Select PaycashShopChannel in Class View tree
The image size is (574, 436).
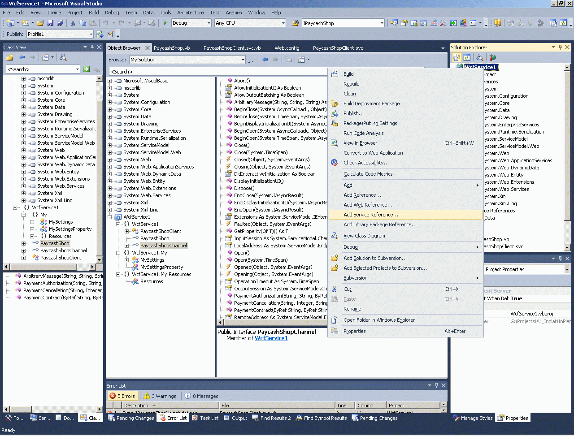64,250
